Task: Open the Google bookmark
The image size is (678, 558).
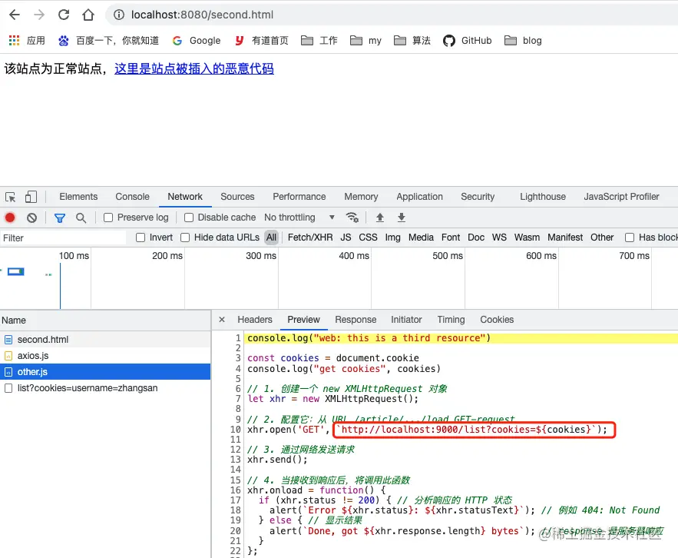Action: pyautogui.click(x=197, y=40)
